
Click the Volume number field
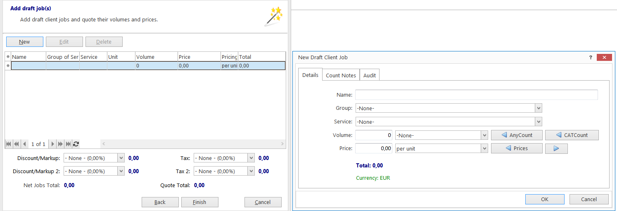pos(374,135)
